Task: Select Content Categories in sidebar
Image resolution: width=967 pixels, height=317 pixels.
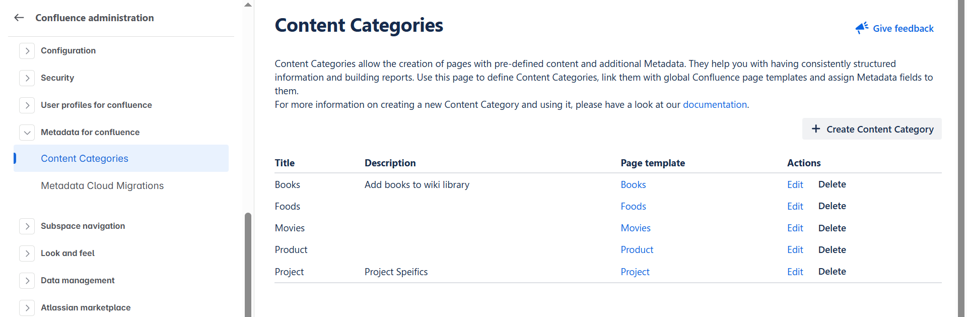Action: pos(85,159)
